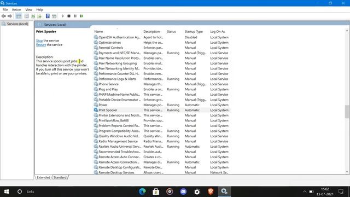Click the scroll up arrow of services list

(347, 31)
